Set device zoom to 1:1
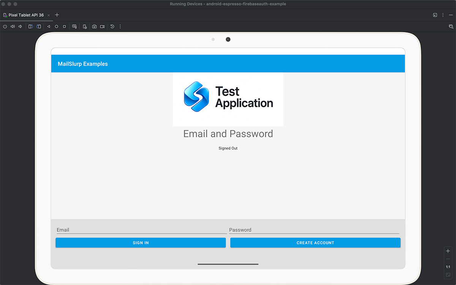The width and height of the screenshot is (456, 285). [x=448, y=267]
